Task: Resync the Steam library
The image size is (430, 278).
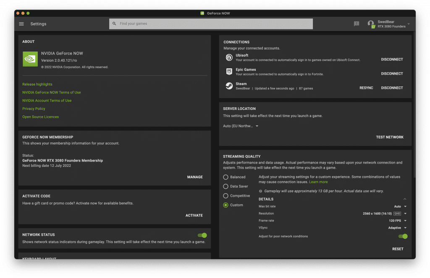Action: click(x=366, y=88)
